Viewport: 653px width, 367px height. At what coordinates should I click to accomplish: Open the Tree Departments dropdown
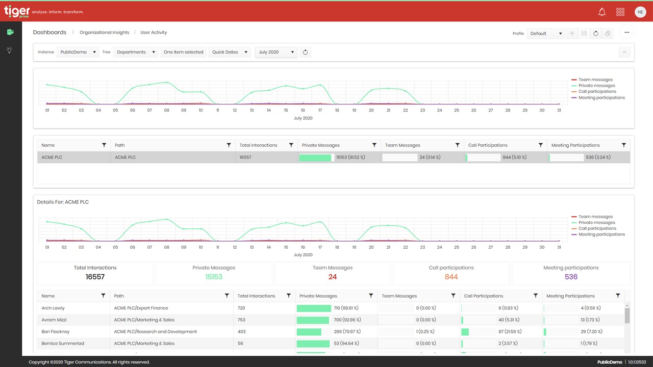pos(135,52)
